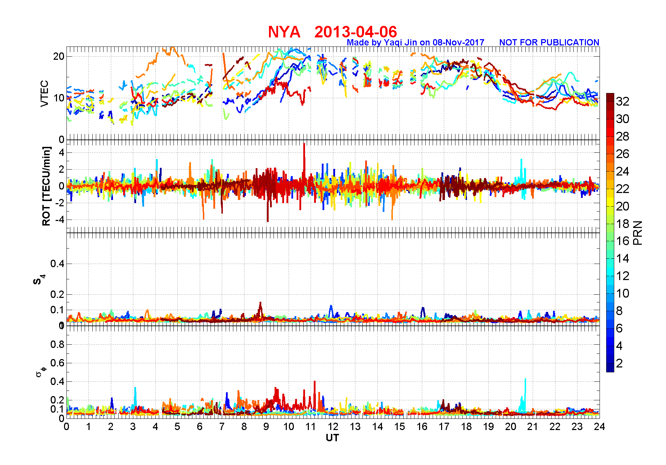Click the PRN colorbar tick label "14"
Screen dimensions: 666x465
point(623,258)
